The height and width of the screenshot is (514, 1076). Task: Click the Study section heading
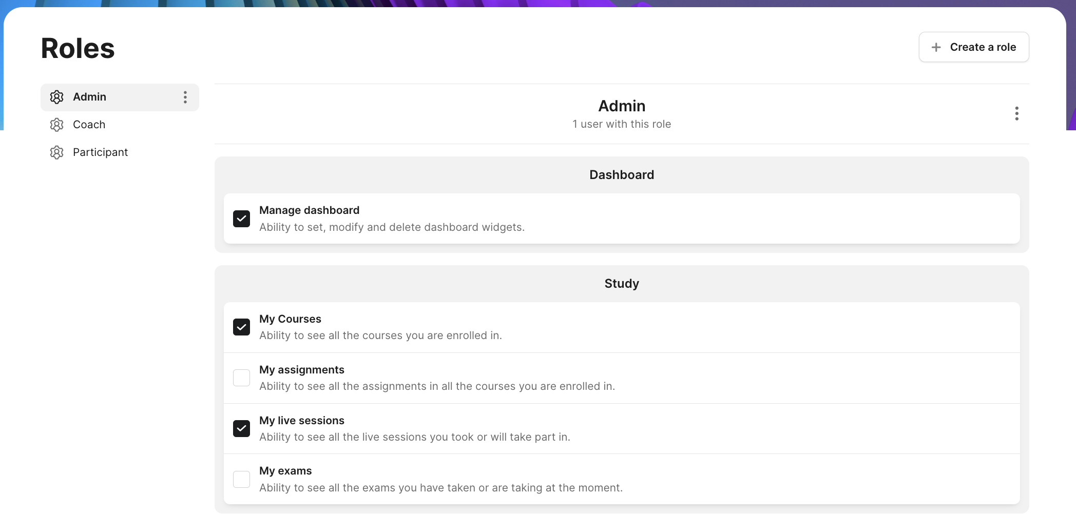(x=621, y=284)
